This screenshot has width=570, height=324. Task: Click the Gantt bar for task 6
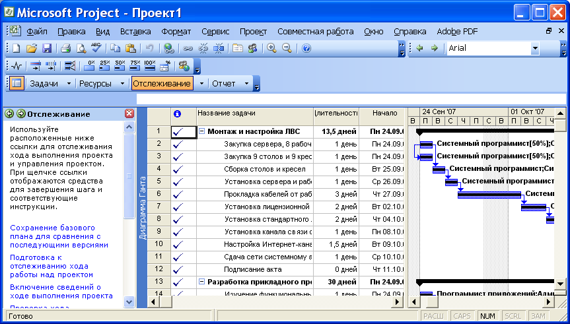[489, 195]
